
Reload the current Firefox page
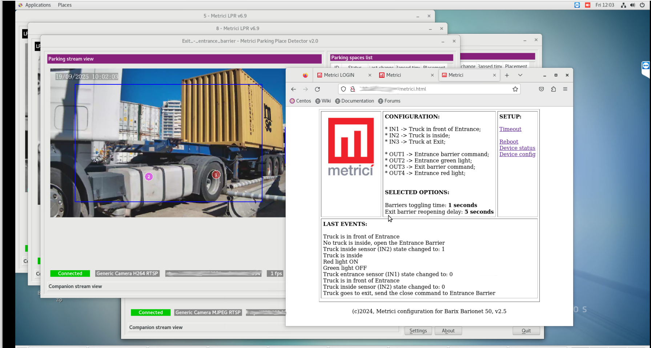tap(317, 89)
